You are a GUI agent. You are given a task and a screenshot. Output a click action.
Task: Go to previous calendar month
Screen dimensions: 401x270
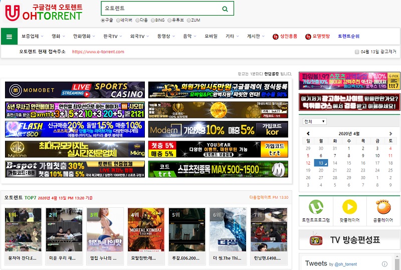(308, 133)
